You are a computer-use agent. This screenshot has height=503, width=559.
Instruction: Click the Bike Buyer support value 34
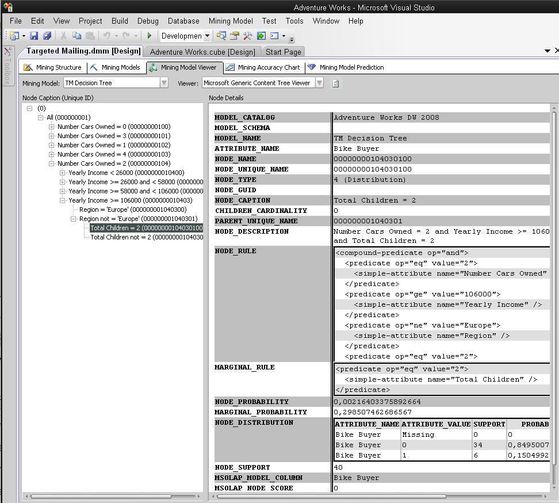click(478, 445)
